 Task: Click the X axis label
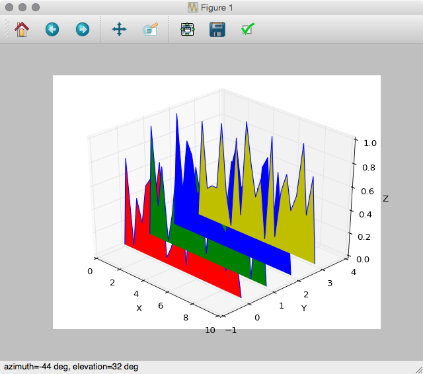click(139, 308)
